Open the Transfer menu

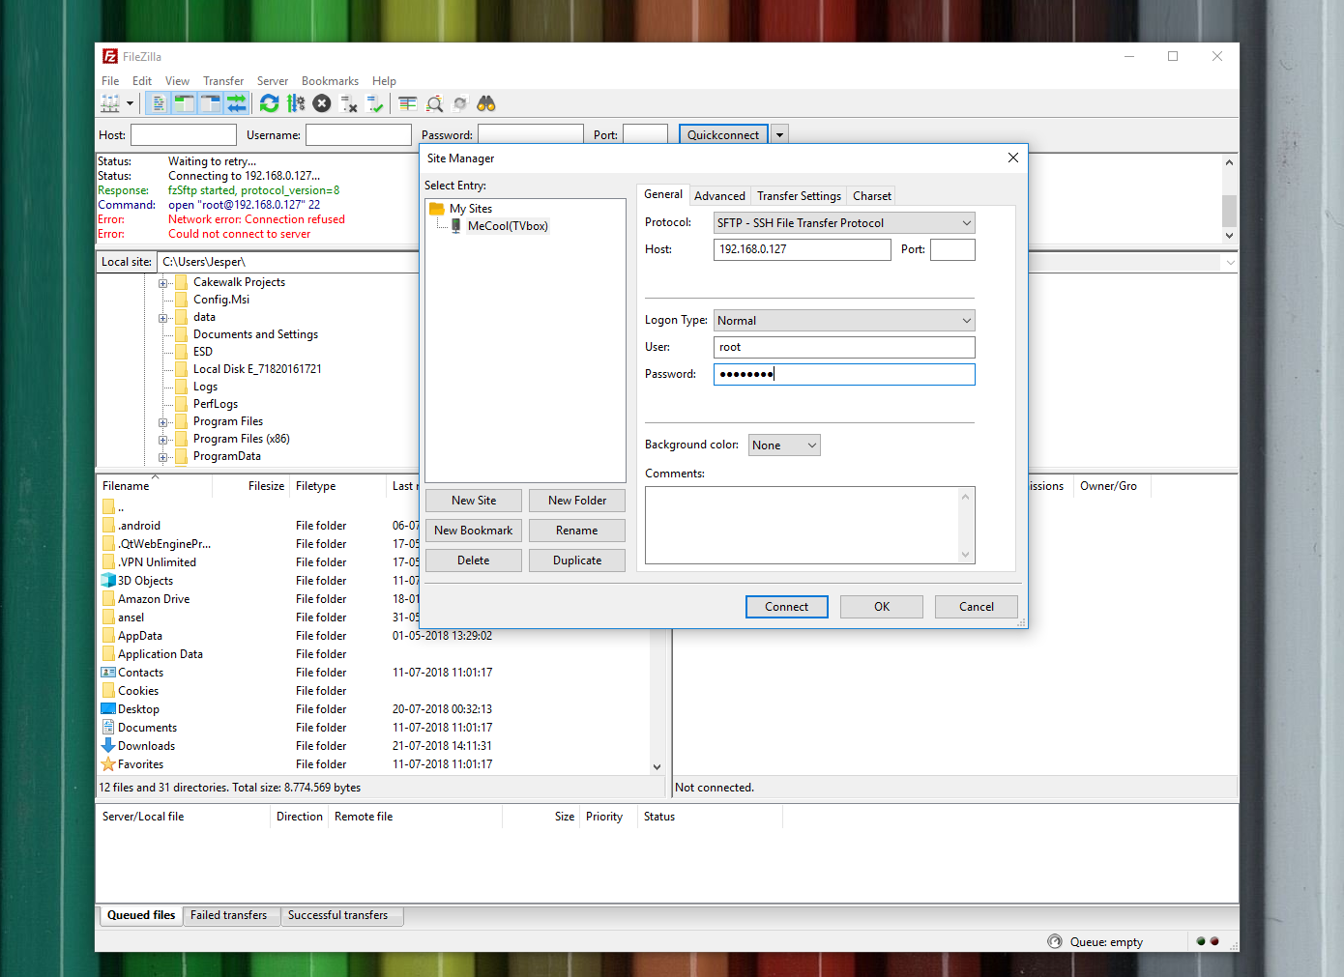click(223, 81)
